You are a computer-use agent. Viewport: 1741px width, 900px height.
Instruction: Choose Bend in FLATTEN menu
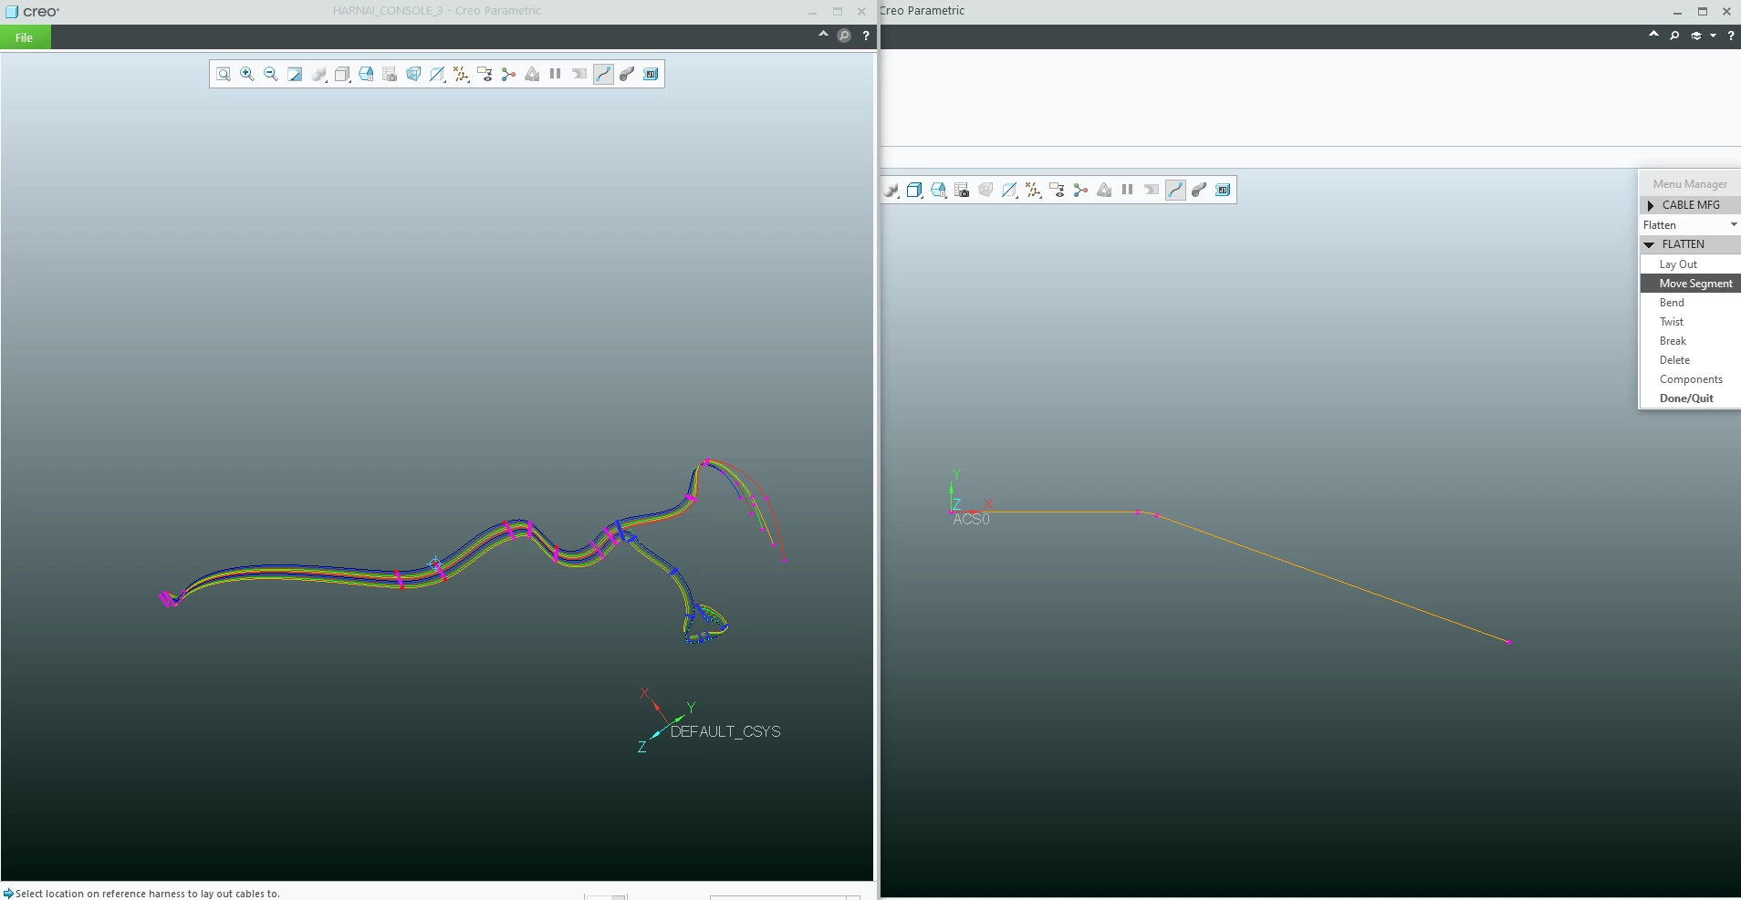tap(1690, 303)
